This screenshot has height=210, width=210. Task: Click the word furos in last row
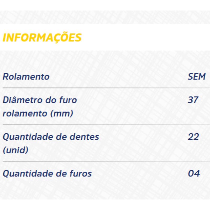81,174
